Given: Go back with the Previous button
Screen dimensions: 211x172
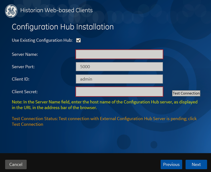Looking at the screenshot, I should pyautogui.click(x=171, y=164).
